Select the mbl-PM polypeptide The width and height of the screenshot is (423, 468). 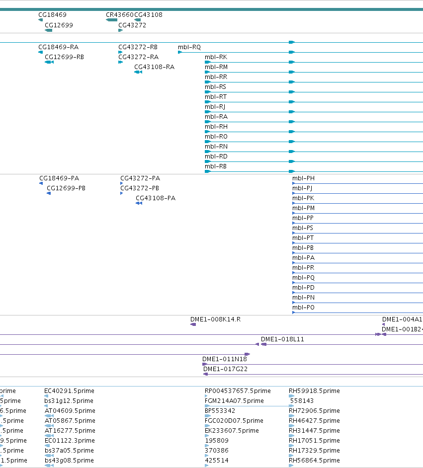(x=303, y=208)
